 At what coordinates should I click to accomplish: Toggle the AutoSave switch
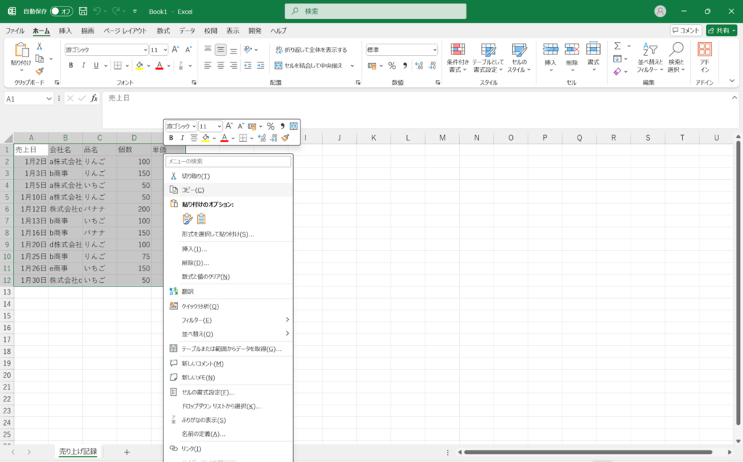click(x=61, y=12)
